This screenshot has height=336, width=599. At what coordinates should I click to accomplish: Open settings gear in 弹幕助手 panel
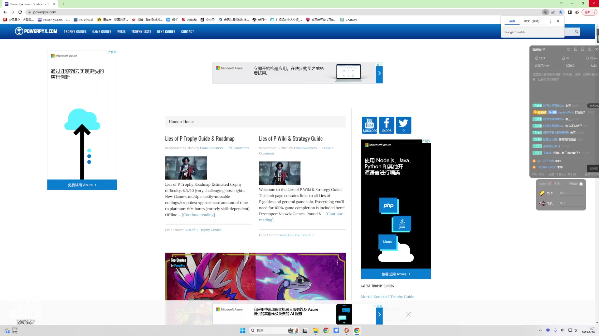point(589,49)
